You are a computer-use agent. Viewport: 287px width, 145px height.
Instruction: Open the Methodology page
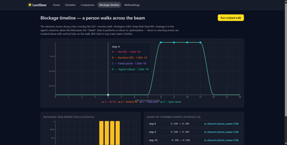tap(132, 5)
